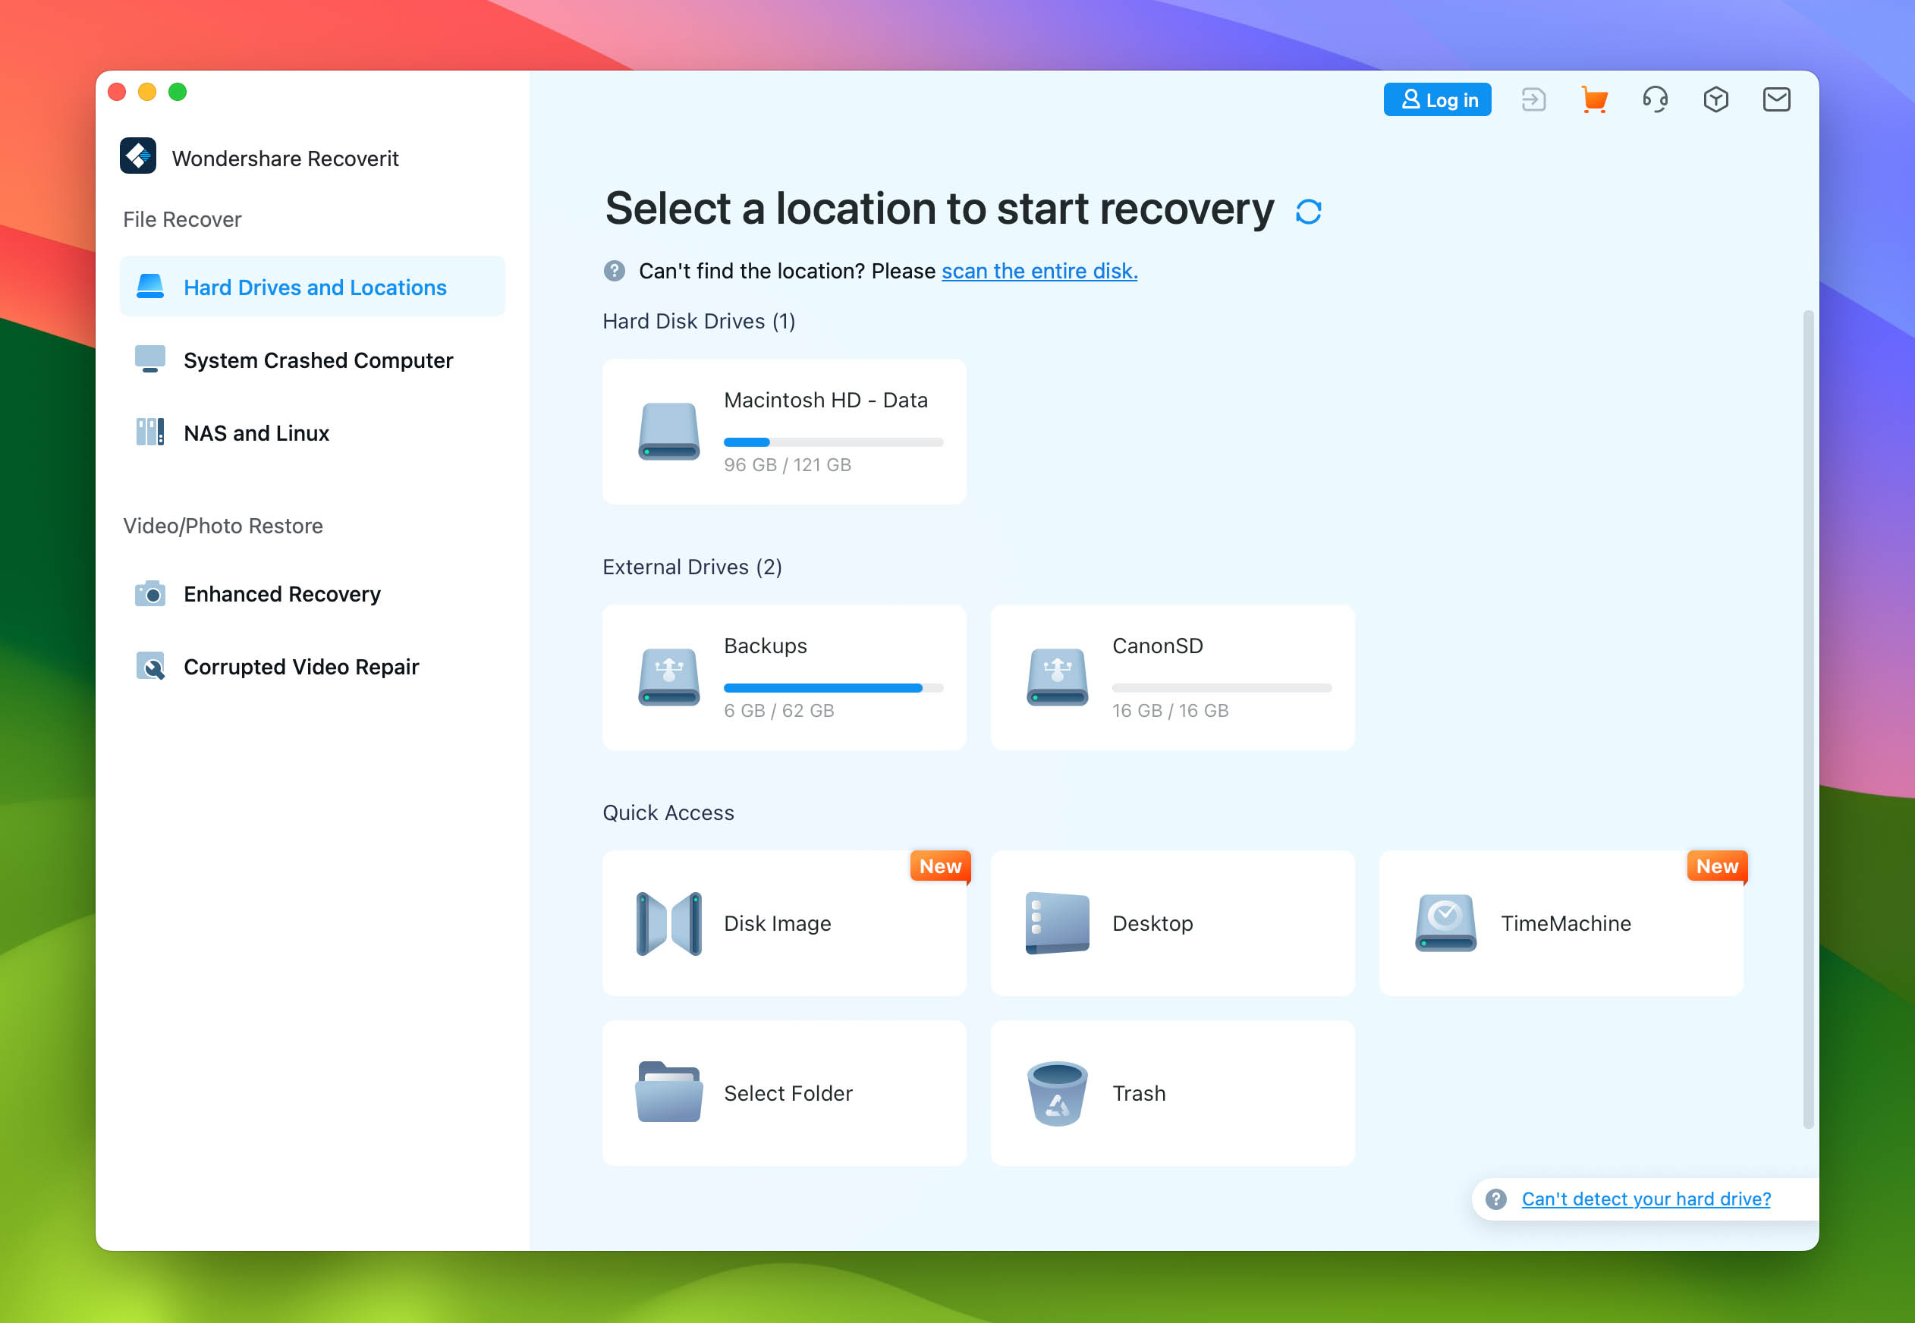Viewport: 1915px width, 1323px height.
Task: Select the Macintosh HD - Data drive icon
Action: [668, 431]
